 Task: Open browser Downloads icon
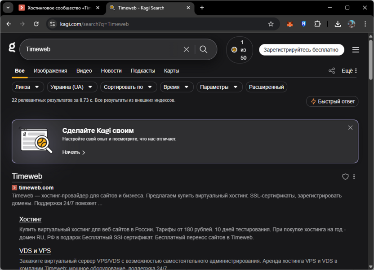338,24
